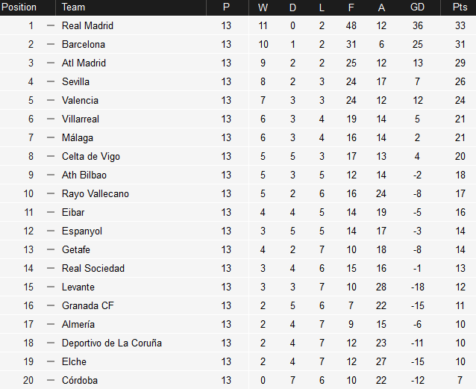
Task: Click the Position column header
Action: 19,7
